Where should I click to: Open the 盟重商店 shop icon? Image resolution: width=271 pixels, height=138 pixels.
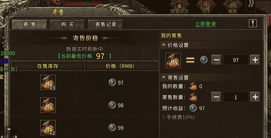tap(179, 7)
